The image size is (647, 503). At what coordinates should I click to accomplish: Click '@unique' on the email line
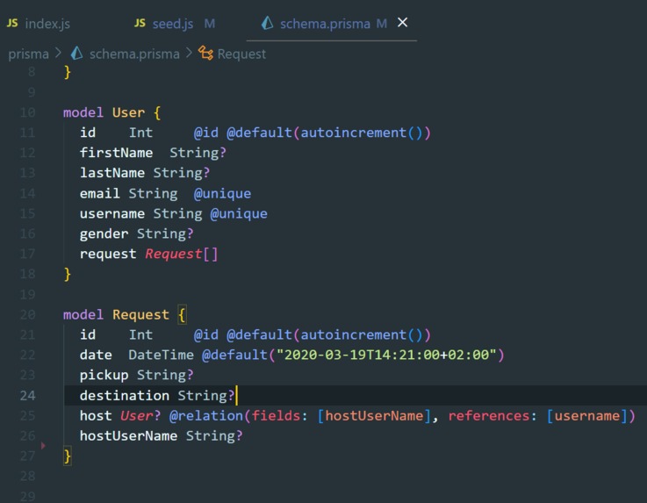pyautogui.click(x=222, y=193)
